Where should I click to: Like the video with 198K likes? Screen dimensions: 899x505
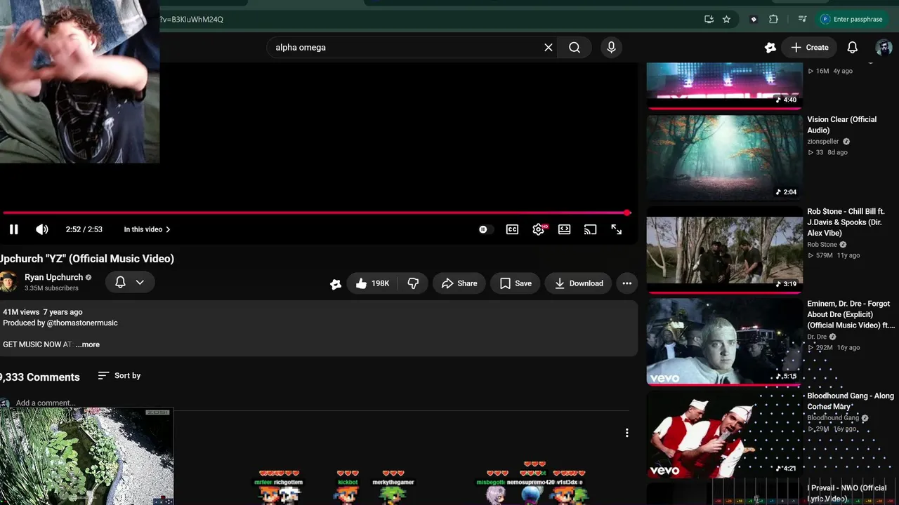point(373,283)
